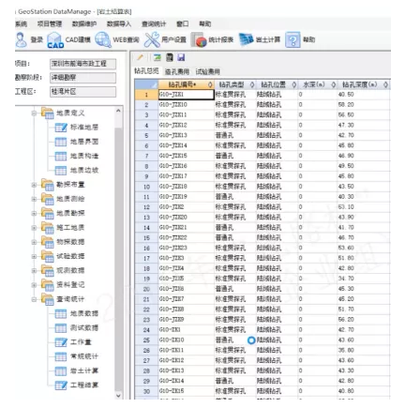Select 地质边坡 table node
406x408 pixels.
pos(84,171)
